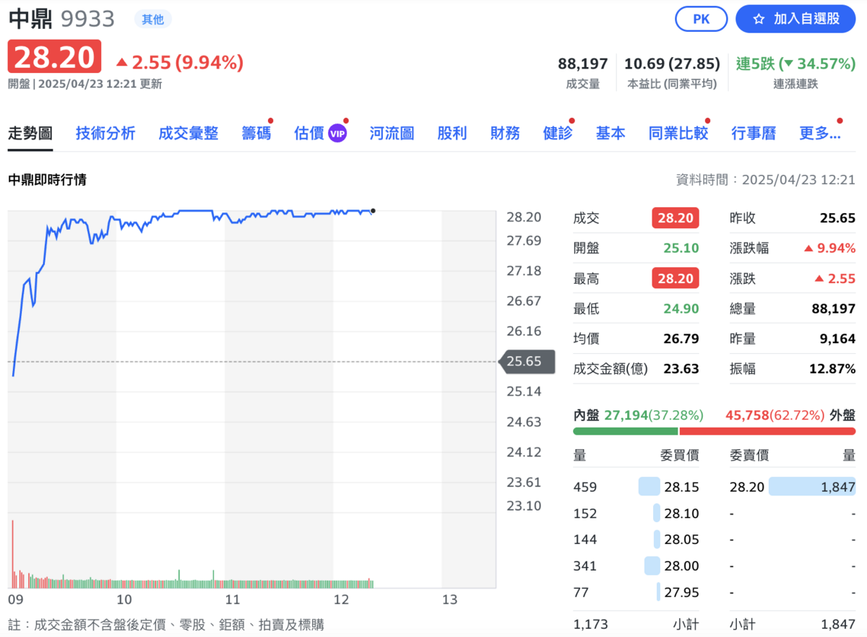Click the PK compare button
This screenshot has width=867, height=637.
click(x=701, y=19)
